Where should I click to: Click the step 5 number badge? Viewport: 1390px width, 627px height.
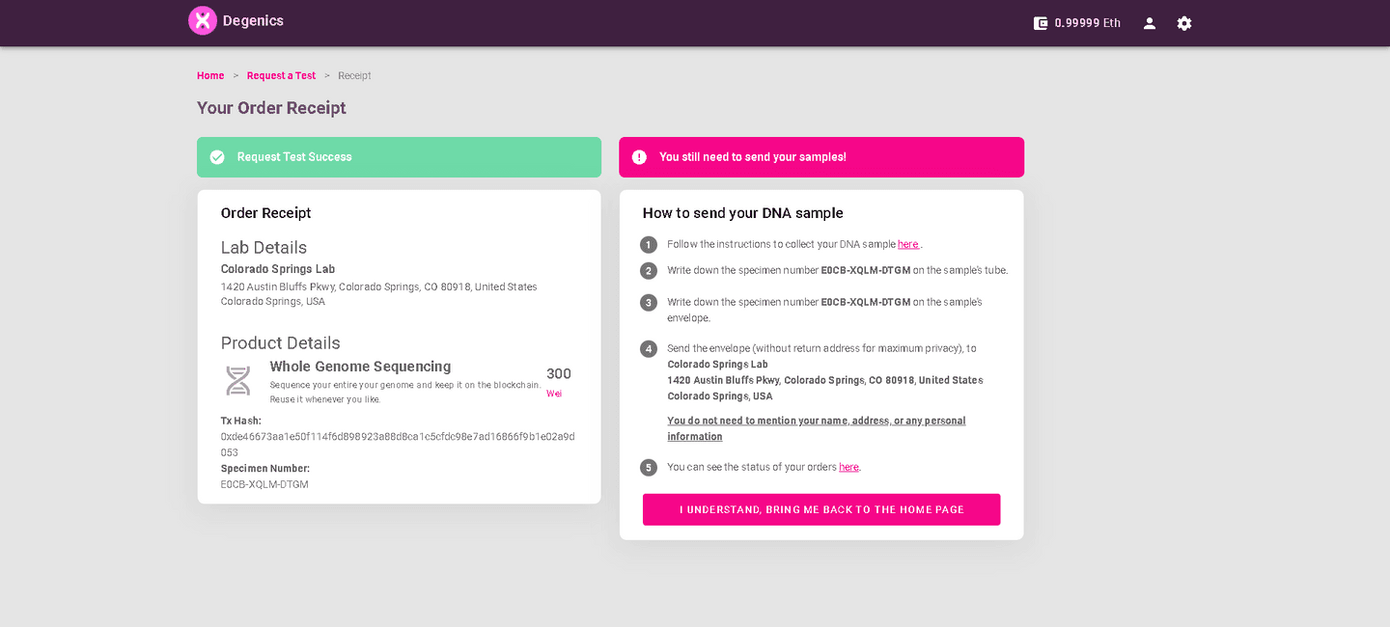coord(649,468)
